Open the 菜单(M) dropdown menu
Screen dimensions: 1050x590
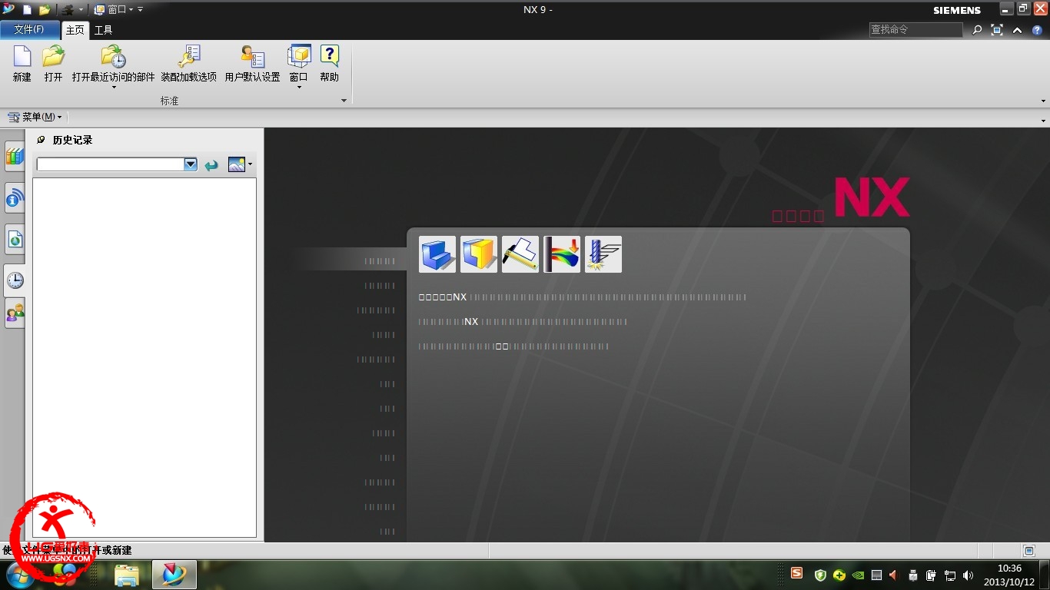point(35,117)
